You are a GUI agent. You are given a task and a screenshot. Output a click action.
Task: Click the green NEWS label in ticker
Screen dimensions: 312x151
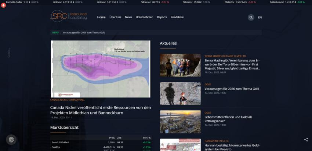pyautogui.click(x=55, y=33)
